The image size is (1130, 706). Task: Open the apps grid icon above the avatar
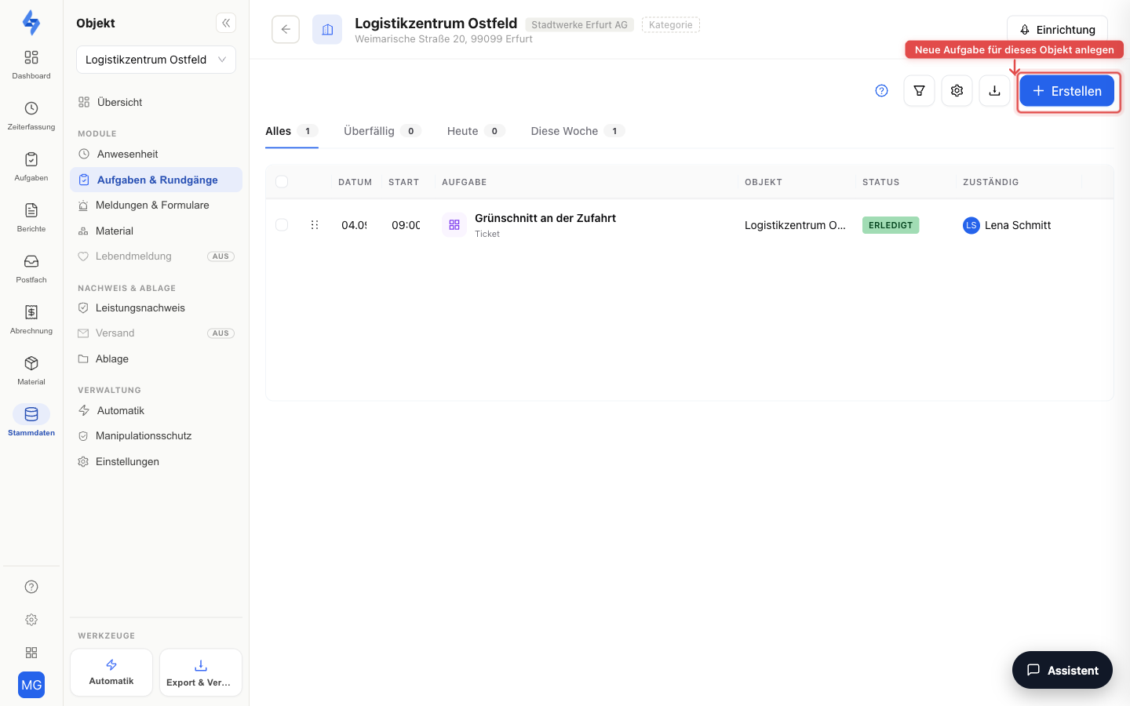31,653
